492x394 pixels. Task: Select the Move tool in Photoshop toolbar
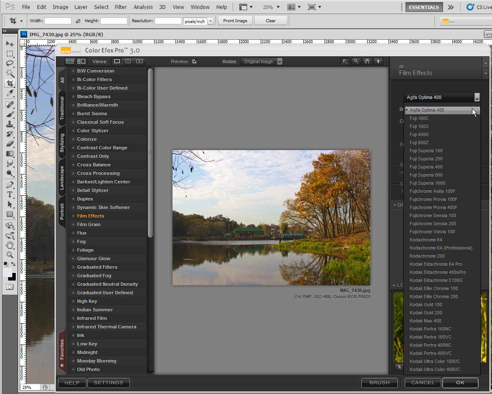(x=10, y=43)
